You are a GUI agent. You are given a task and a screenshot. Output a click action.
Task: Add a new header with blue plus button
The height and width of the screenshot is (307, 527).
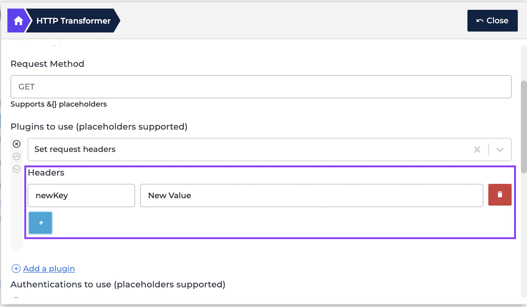click(x=41, y=223)
